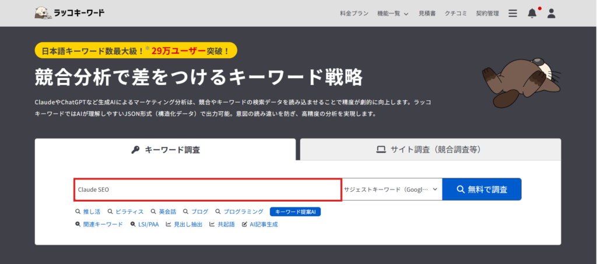Click the 29万ユーザー突破 yellow banner
Viewport: 597px width, 264px height.
point(135,50)
